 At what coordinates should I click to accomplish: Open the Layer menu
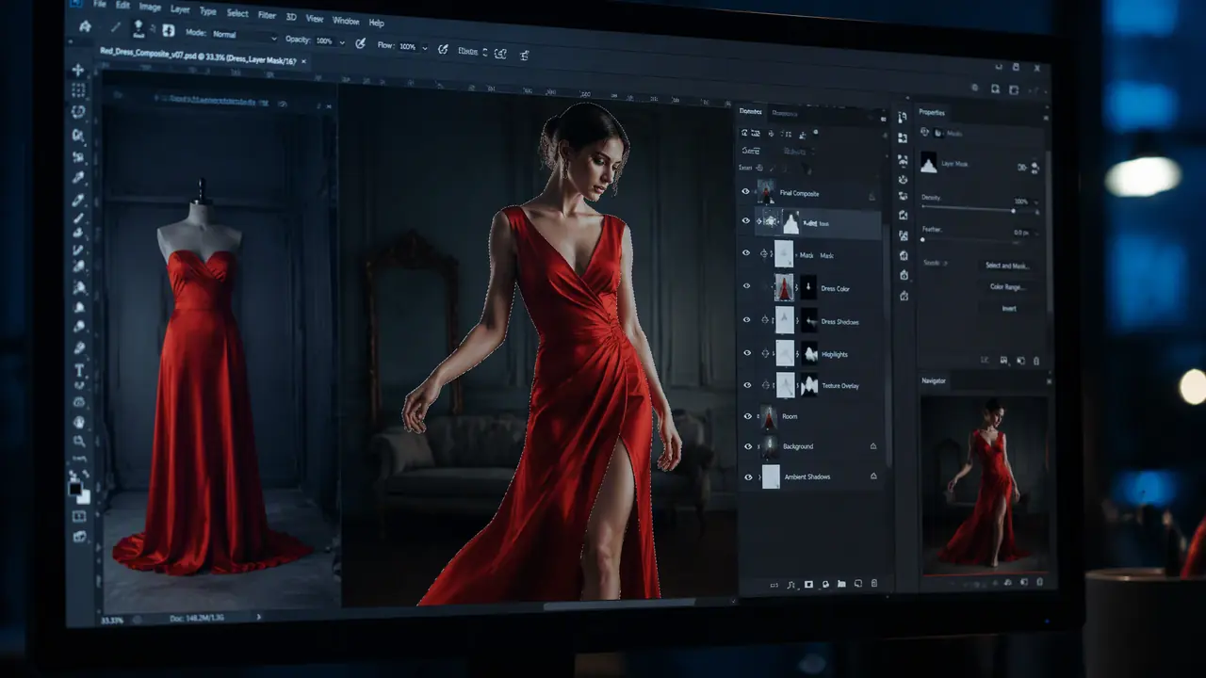point(180,9)
